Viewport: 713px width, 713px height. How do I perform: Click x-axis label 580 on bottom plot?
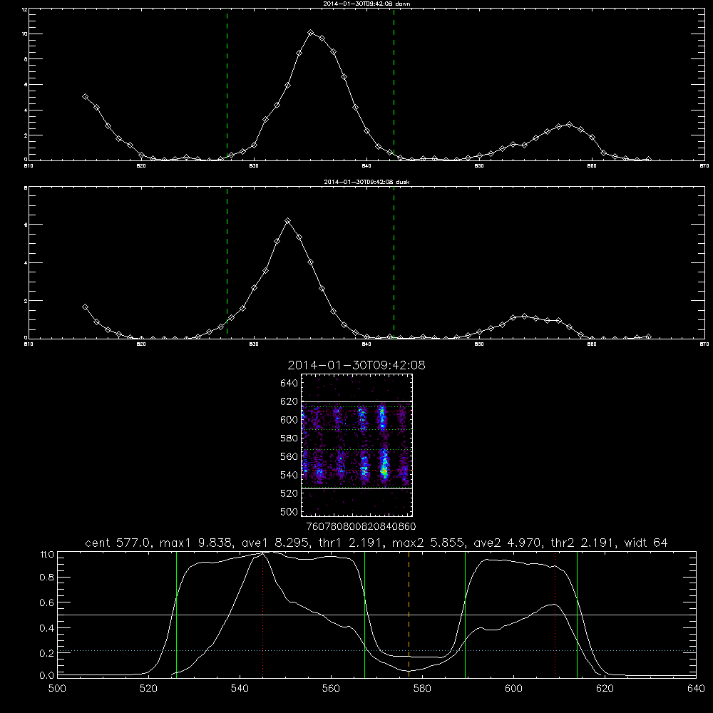[422, 689]
